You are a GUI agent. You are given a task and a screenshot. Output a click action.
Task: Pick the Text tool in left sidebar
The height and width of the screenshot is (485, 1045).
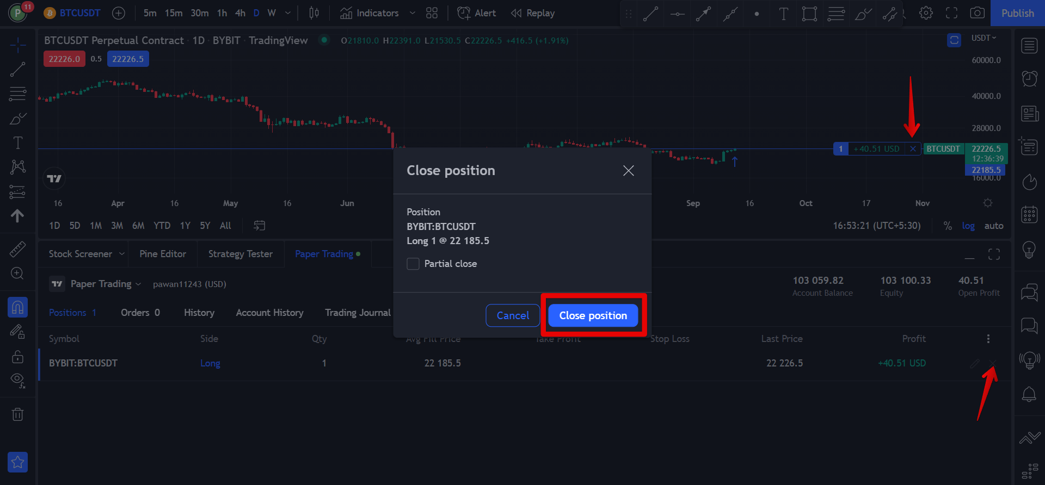coord(18,142)
